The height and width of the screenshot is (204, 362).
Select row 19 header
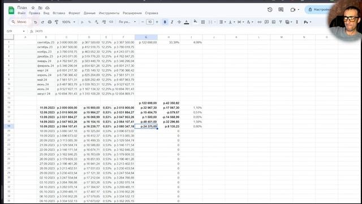click(x=9, y=126)
